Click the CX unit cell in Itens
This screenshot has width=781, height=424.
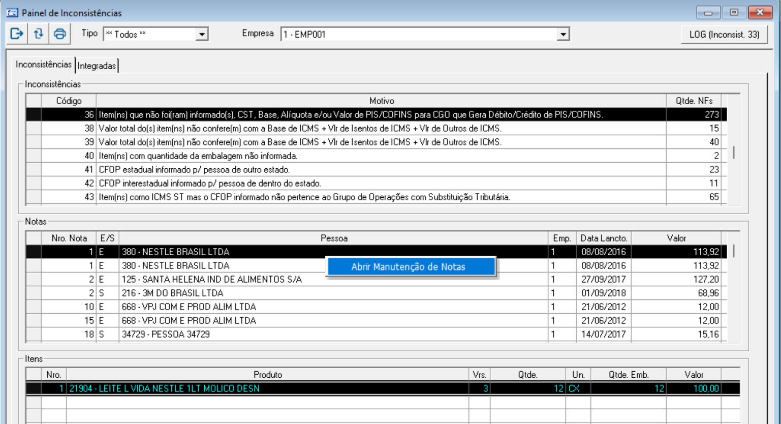578,388
